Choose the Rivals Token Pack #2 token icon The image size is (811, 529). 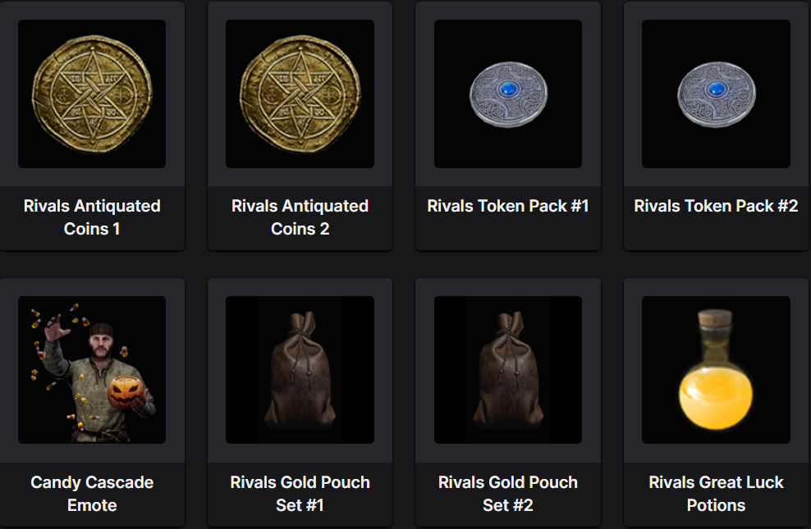click(x=716, y=94)
